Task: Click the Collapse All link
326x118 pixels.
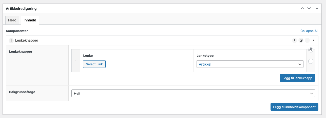Action: (309, 31)
